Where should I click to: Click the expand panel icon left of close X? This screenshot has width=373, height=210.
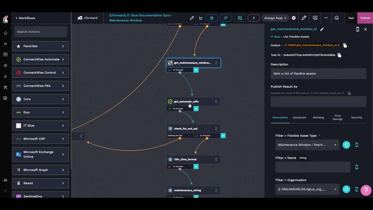[358, 29]
